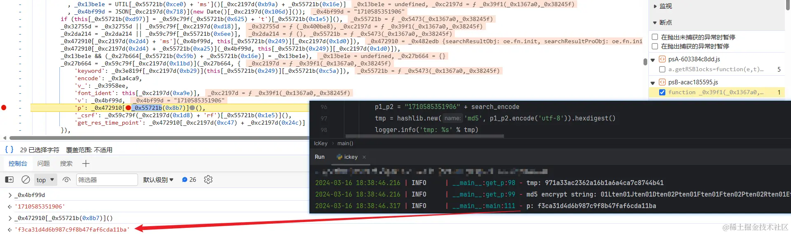Click the 26 messages issue counter
This screenshot has height=234, width=791.
tap(189, 180)
